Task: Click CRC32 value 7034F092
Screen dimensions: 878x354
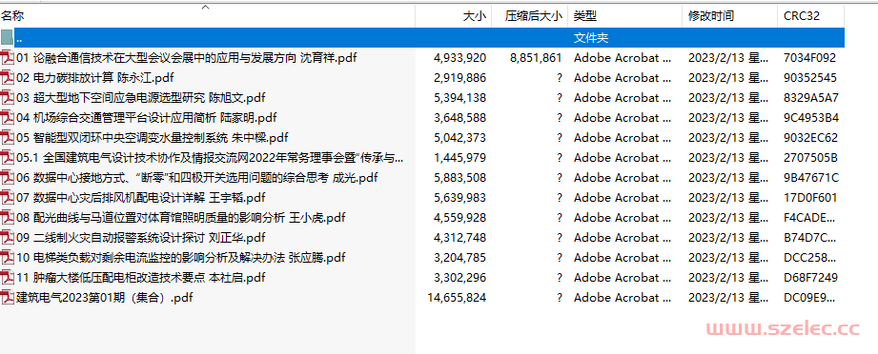Action: (809, 58)
